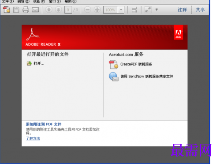
Task: Click the Adobe Reader X Acrobat logo
Action: (x=33, y=35)
